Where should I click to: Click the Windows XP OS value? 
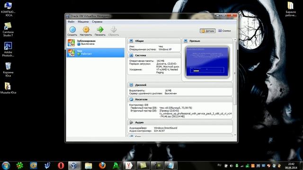click(165, 49)
